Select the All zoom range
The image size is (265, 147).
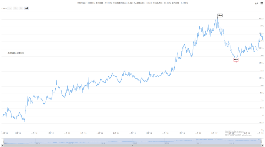pyautogui.click(x=26, y=8)
